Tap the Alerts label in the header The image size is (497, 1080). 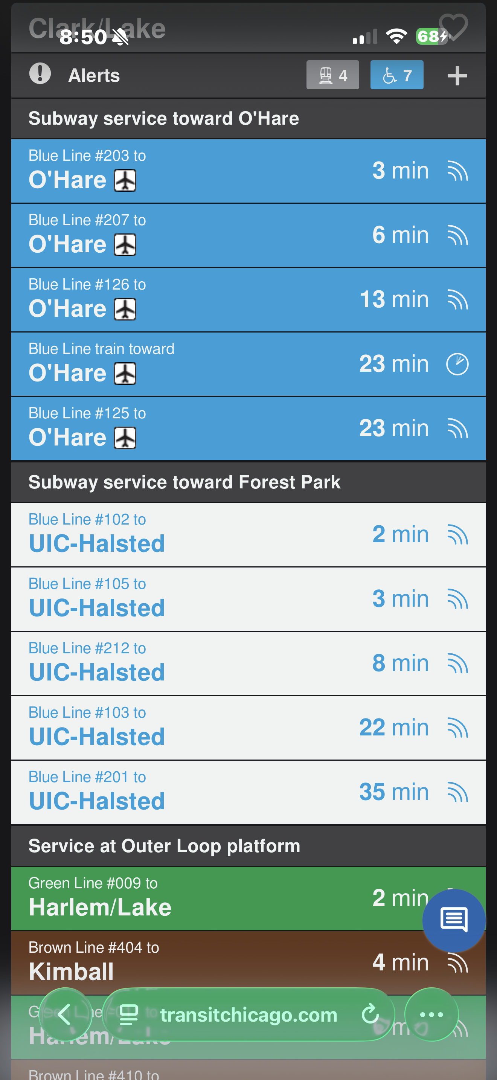[x=94, y=75]
